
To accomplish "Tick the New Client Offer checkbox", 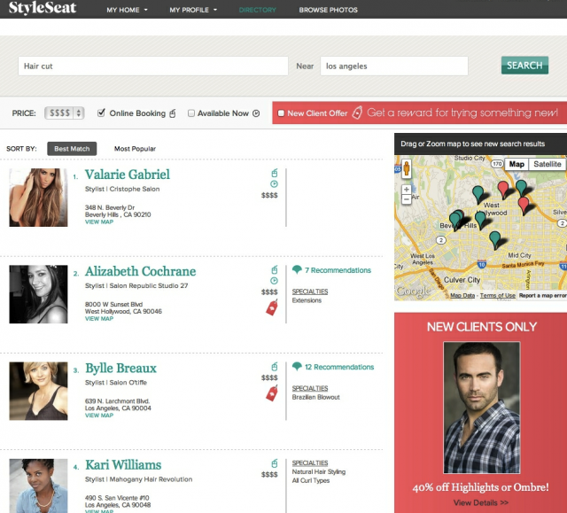I will click(x=281, y=113).
